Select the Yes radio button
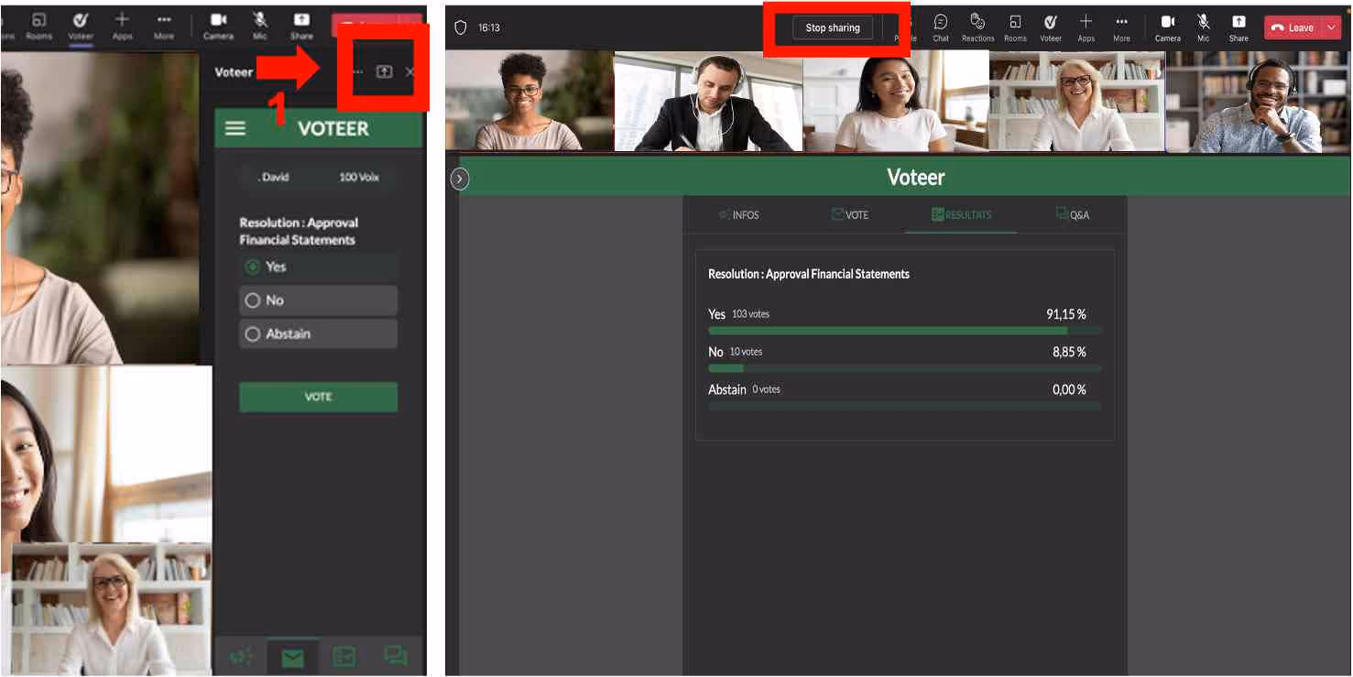This screenshot has height=677, width=1353. pyautogui.click(x=253, y=268)
